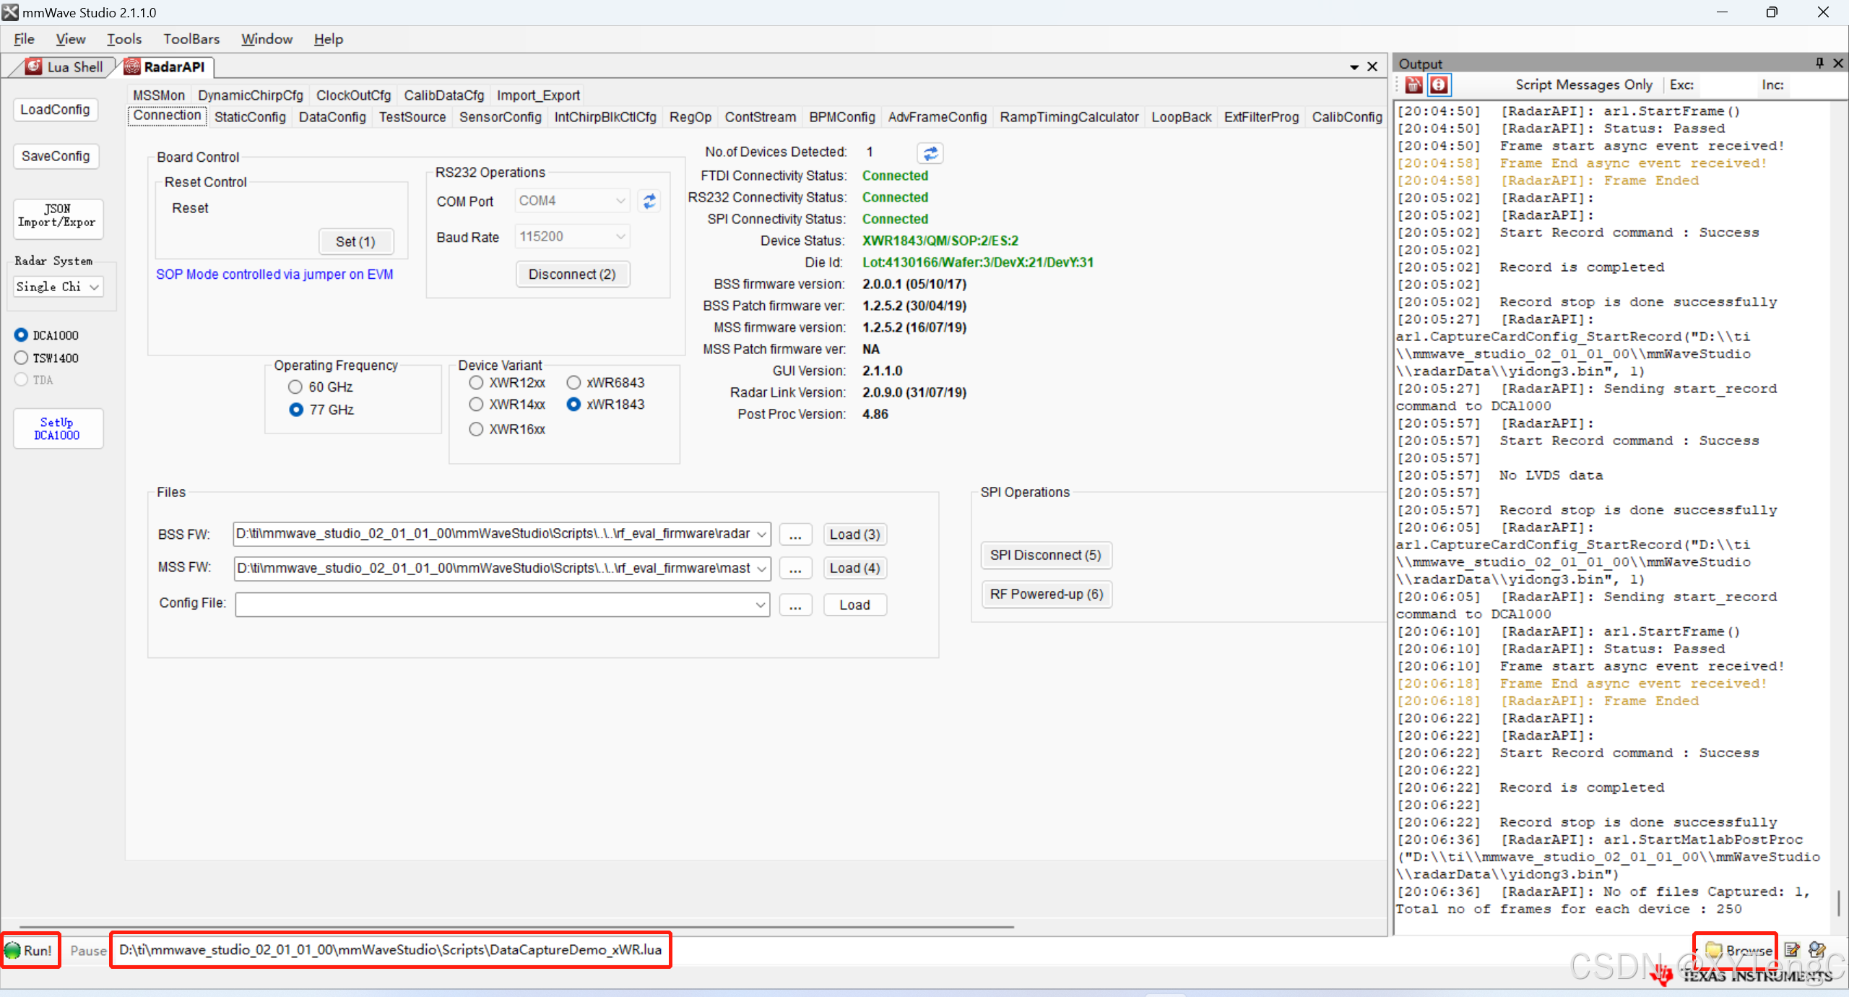
Task: Select XWR14xx device variant
Action: (476, 405)
